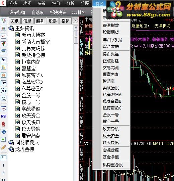This screenshot has width=174, height=181.
Task: Click the tree panel scrollbar thumb
Action: click(x=76, y=37)
